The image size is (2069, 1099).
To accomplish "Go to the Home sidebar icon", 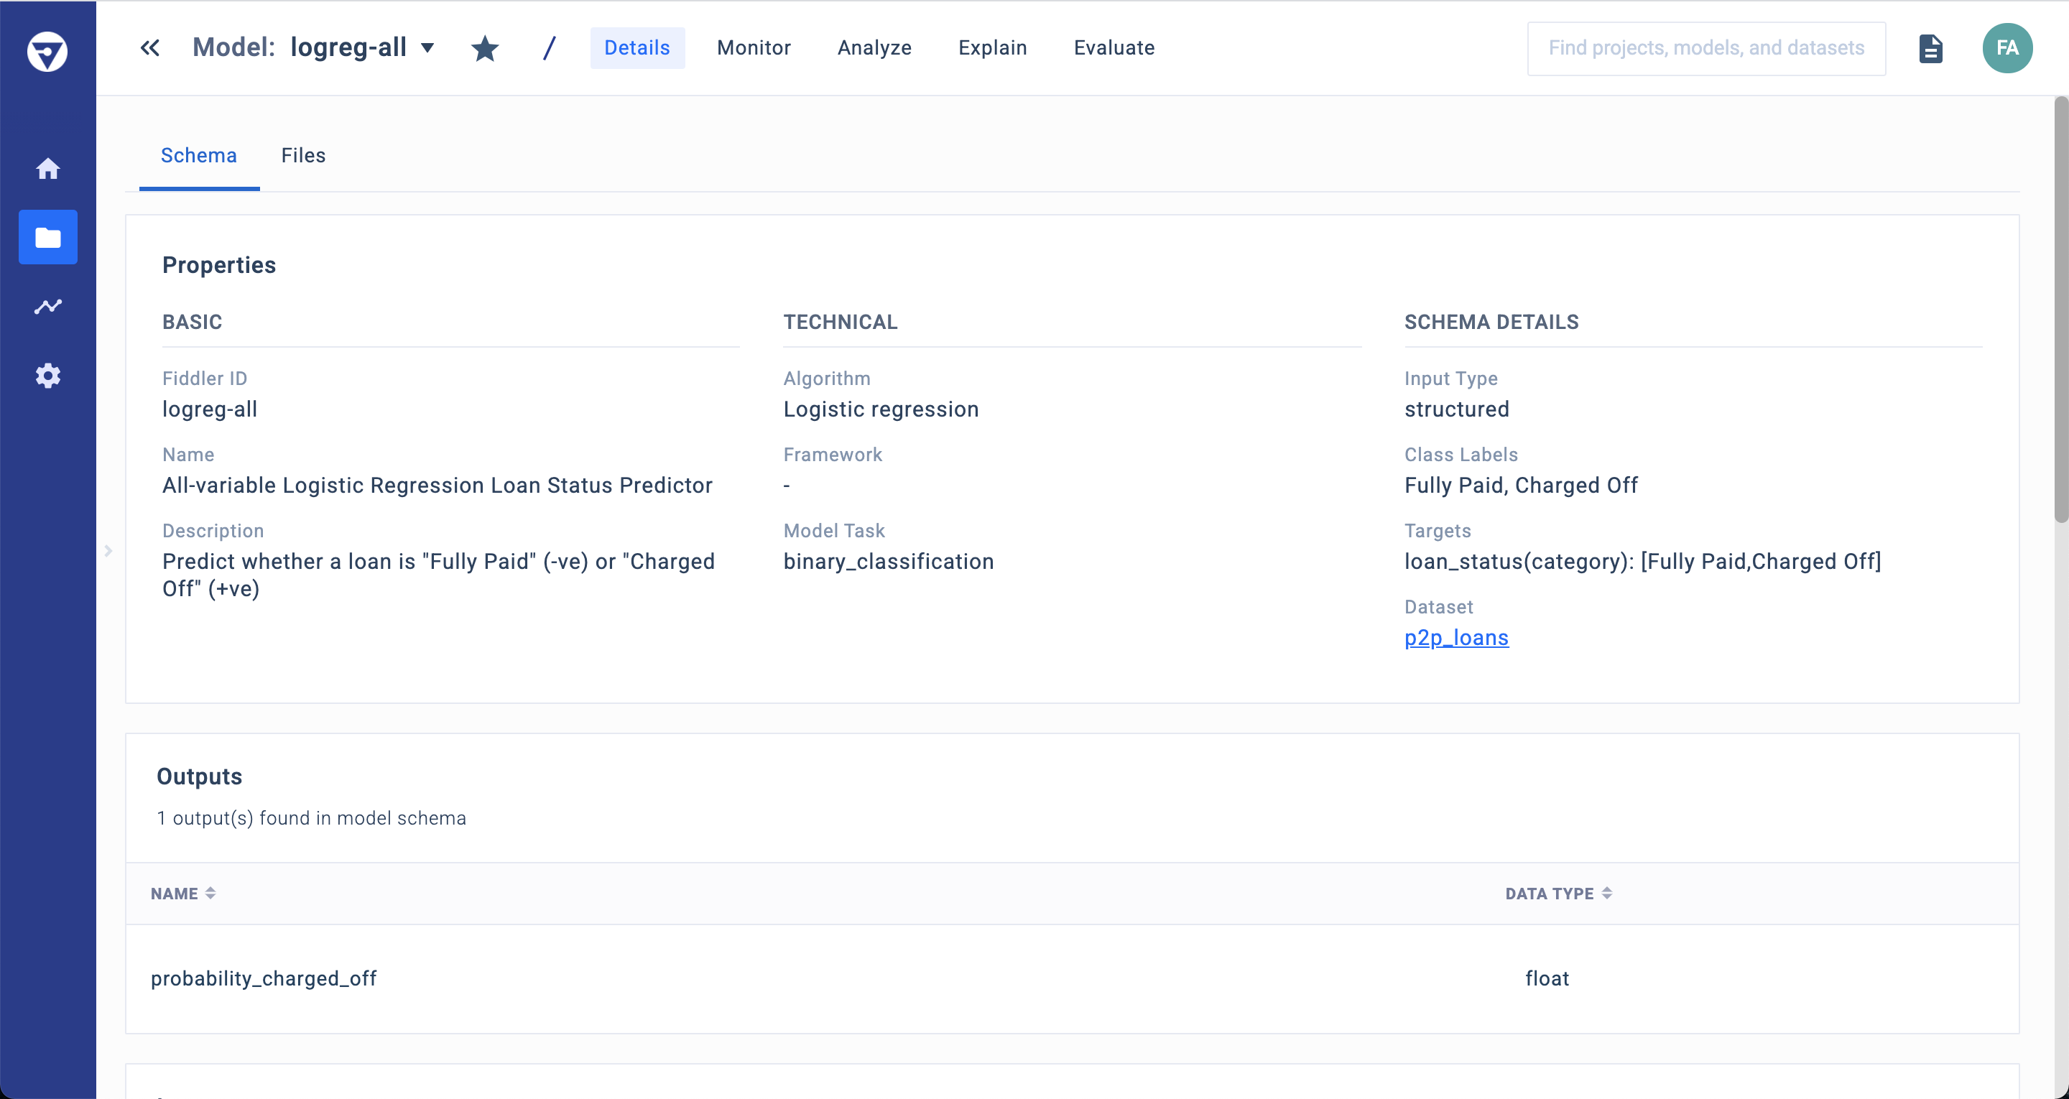I will (48, 169).
